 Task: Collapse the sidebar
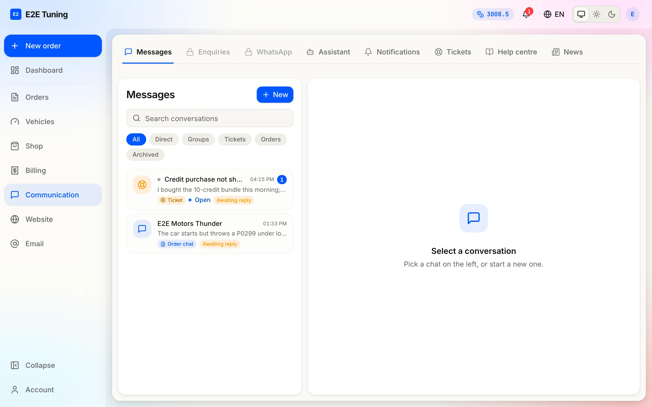click(x=53, y=365)
